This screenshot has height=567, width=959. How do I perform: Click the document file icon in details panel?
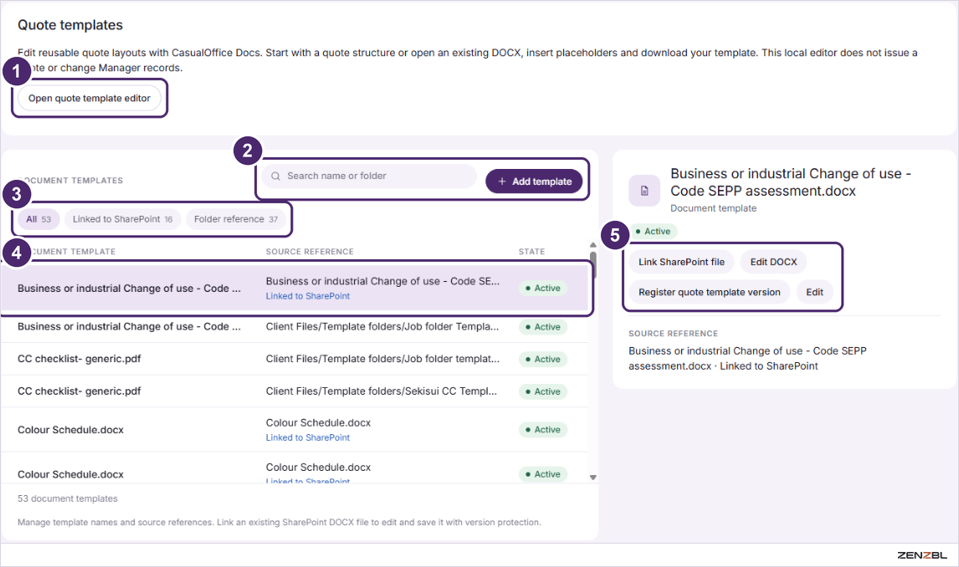click(x=644, y=191)
